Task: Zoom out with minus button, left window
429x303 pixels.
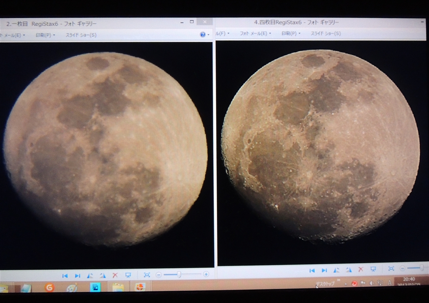Action: 158,275
